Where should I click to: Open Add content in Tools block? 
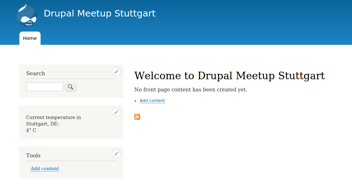tap(45, 168)
